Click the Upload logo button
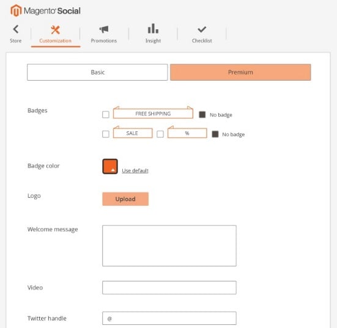 125,199
